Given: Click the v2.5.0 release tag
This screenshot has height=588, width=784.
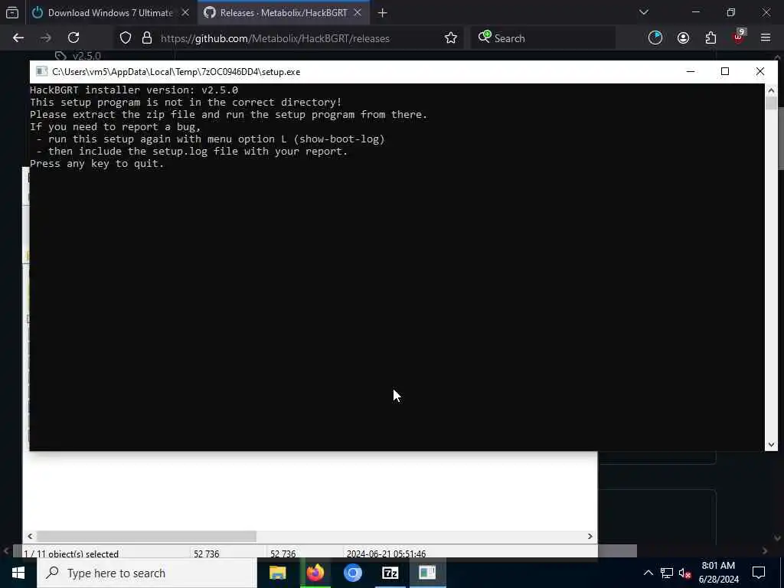Looking at the screenshot, I should 87,55.
